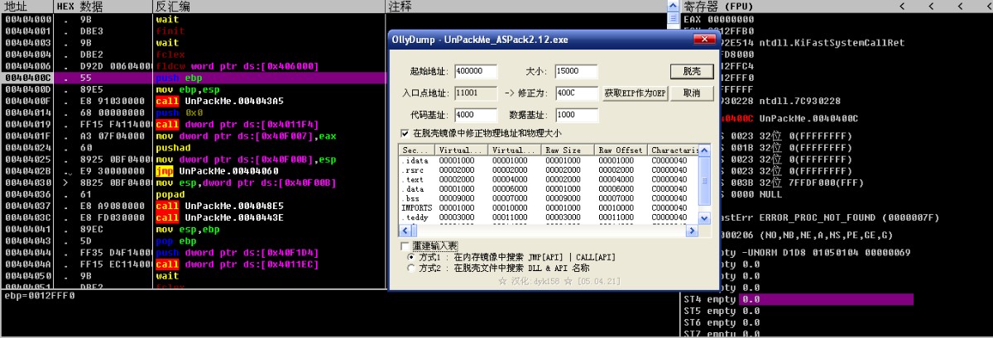
Task: Click the section list scroll-right arrow
Action: coord(693,230)
